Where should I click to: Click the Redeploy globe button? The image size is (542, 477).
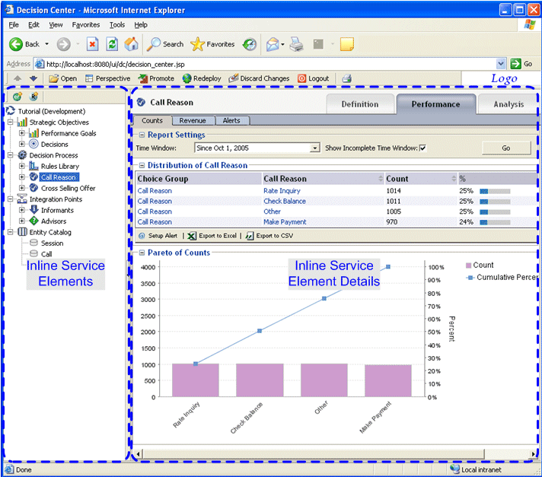tap(202, 78)
